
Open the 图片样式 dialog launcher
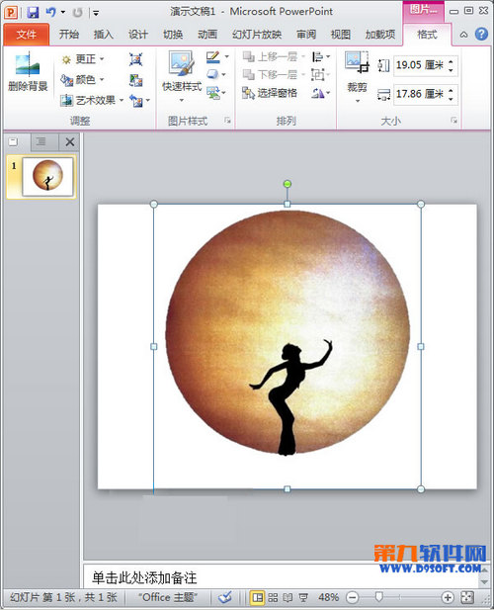coord(227,121)
